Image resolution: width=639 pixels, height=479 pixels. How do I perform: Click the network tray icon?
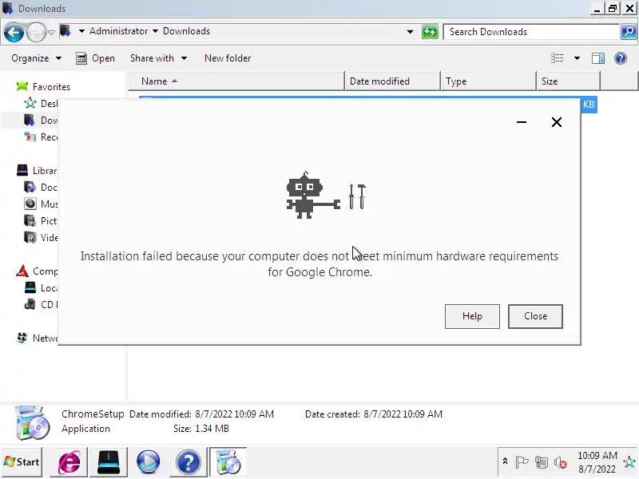[542, 462]
